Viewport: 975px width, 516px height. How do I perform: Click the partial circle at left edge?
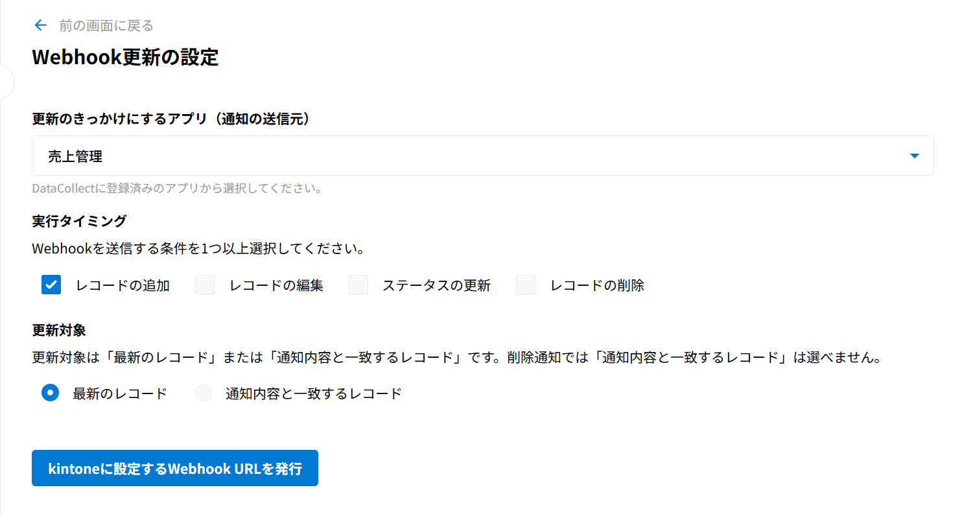click(x=6, y=82)
